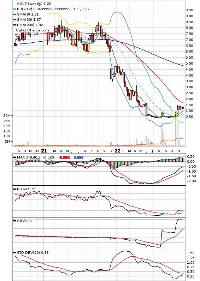This screenshot has height=281, width=200.
Task: Click the AGLE (weekly) 1.22 chart title
Action: click(34, 4)
